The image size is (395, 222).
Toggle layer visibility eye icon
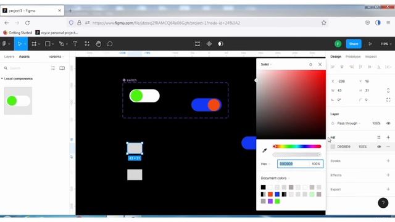pos(388,123)
